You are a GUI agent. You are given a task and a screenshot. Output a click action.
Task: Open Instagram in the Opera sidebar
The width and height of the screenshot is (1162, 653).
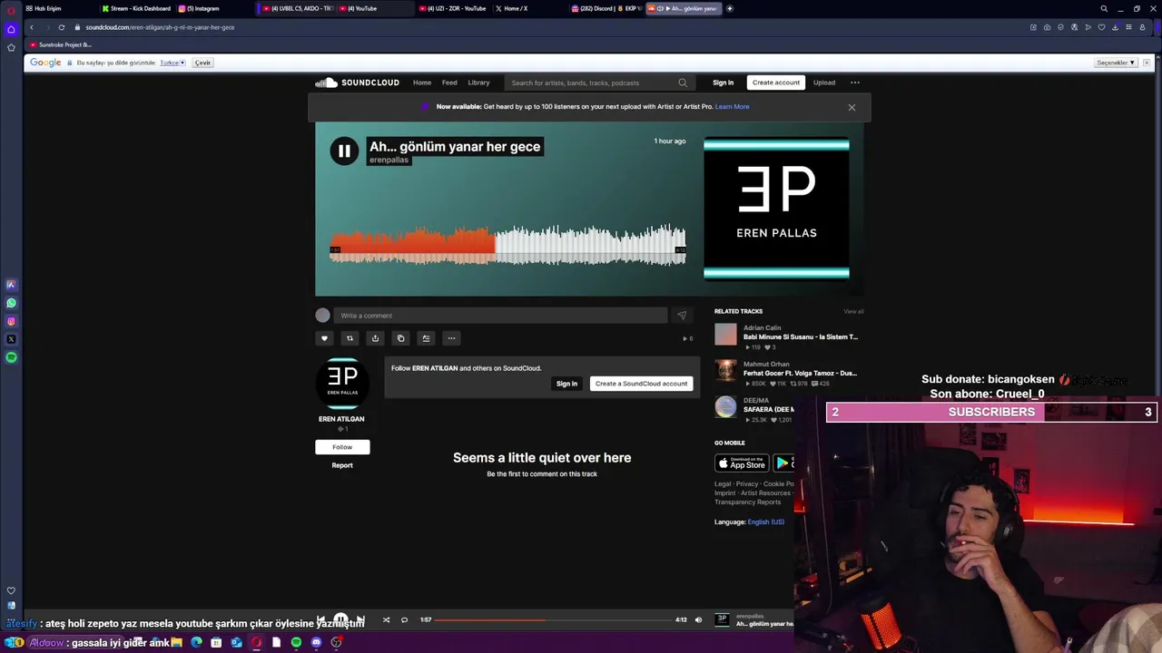(x=11, y=321)
